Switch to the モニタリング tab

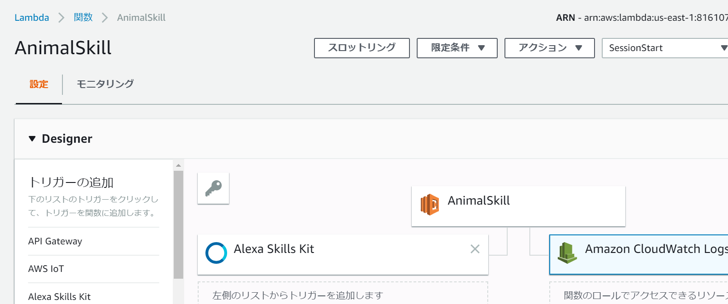coord(105,84)
